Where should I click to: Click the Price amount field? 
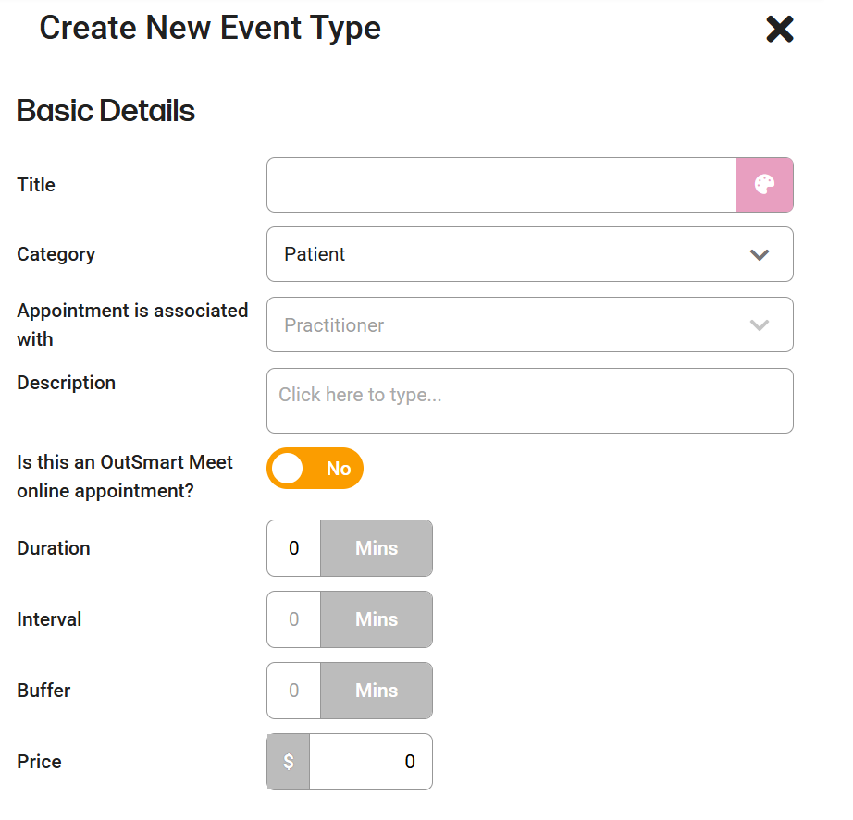371,762
